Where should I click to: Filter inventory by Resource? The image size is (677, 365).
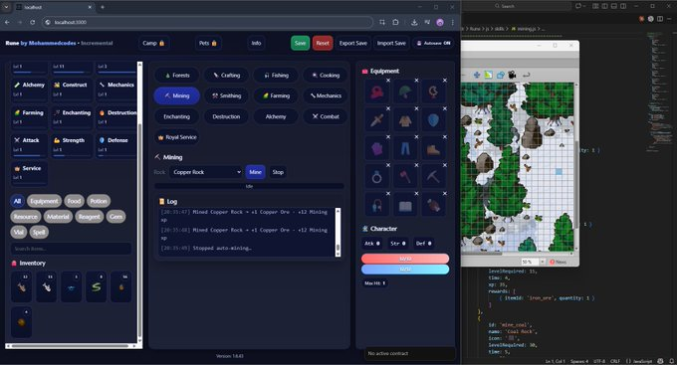[x=26, y=217]
